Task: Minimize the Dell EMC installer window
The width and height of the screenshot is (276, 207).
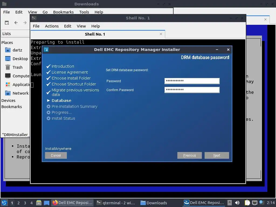Action: pos(217,50)
